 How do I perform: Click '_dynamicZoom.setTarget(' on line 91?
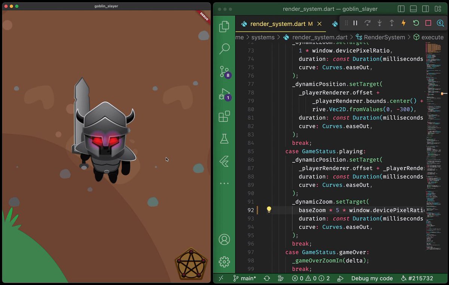(x=330, y=202)
